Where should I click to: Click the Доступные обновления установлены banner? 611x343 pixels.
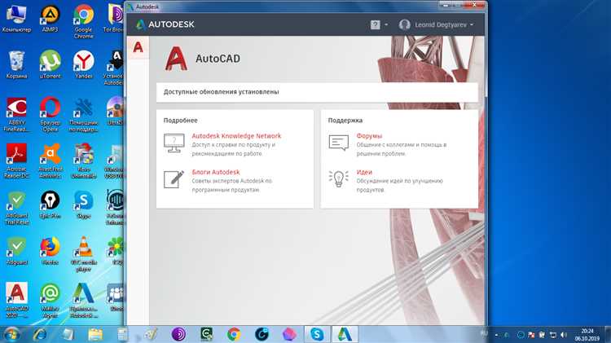tap(317, 92)
